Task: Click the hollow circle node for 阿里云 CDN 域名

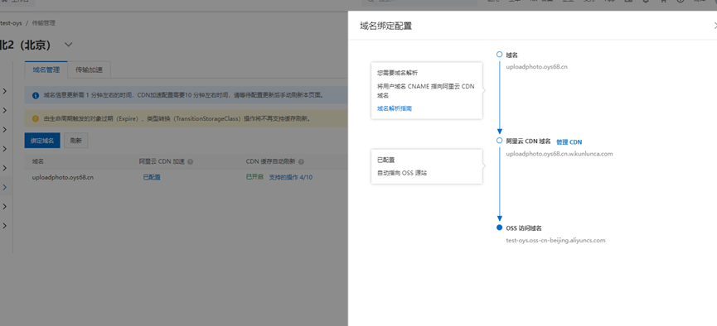Action: tap(499, 141)
